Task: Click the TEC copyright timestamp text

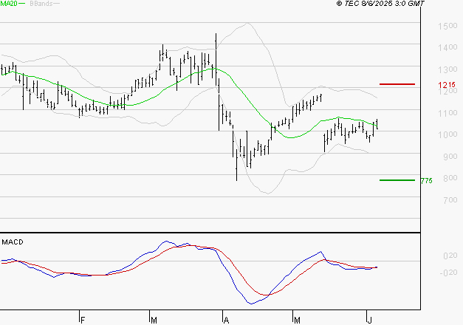Action: (x=380, y=4)
